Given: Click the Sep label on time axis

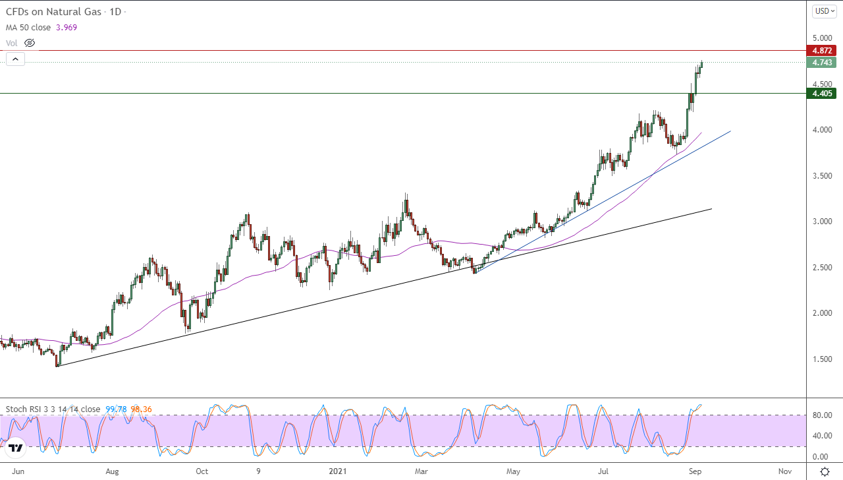Looking at the screenshot, I should [695, 471].
